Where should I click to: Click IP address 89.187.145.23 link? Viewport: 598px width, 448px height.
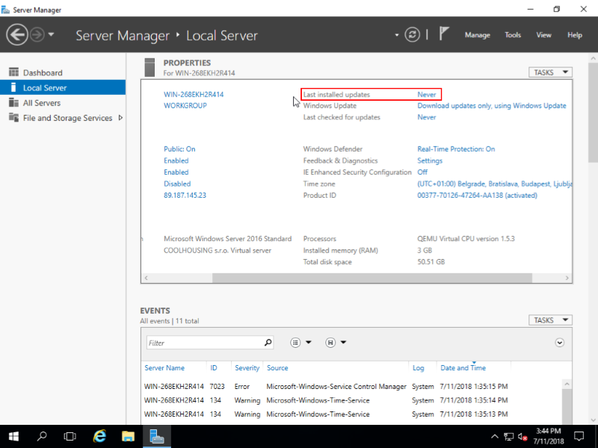pyautogui.click(x=185, y=195)
